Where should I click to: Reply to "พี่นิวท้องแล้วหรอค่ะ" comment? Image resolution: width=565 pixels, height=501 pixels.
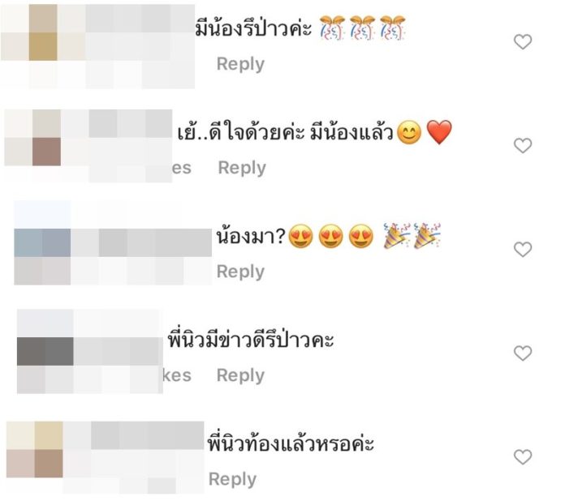232,479
